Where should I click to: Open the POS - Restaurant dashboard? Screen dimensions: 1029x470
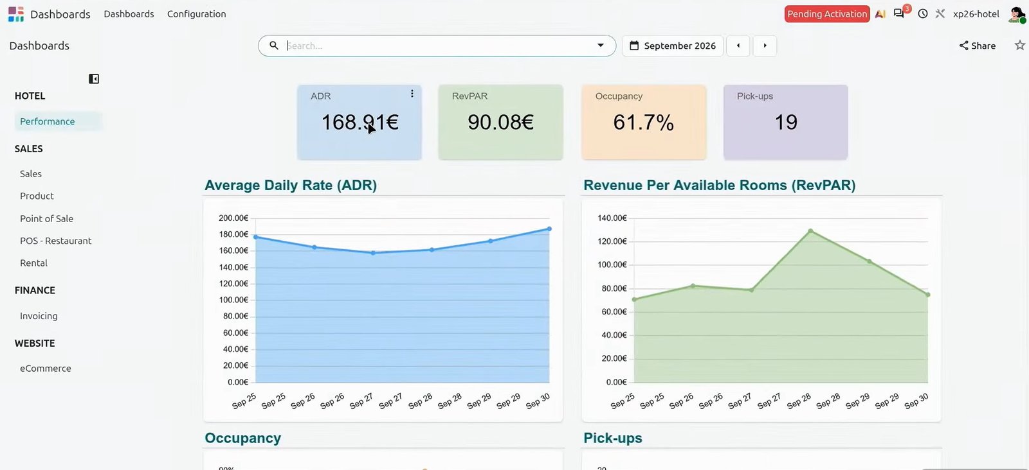click(55, 241)
